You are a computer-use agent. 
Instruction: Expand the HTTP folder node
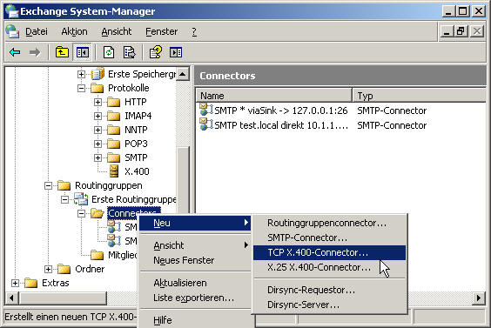98,102
